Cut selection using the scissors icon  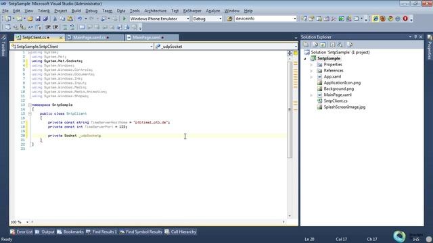click(55, 19)
